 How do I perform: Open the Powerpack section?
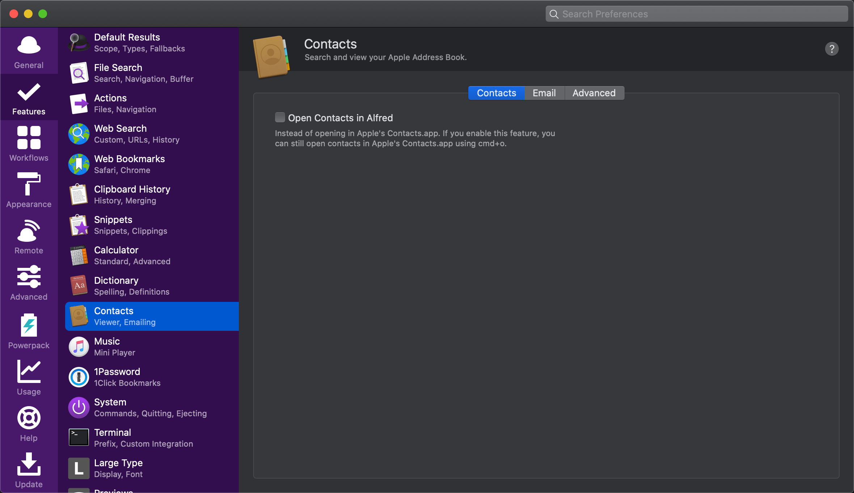pos(29,331)
